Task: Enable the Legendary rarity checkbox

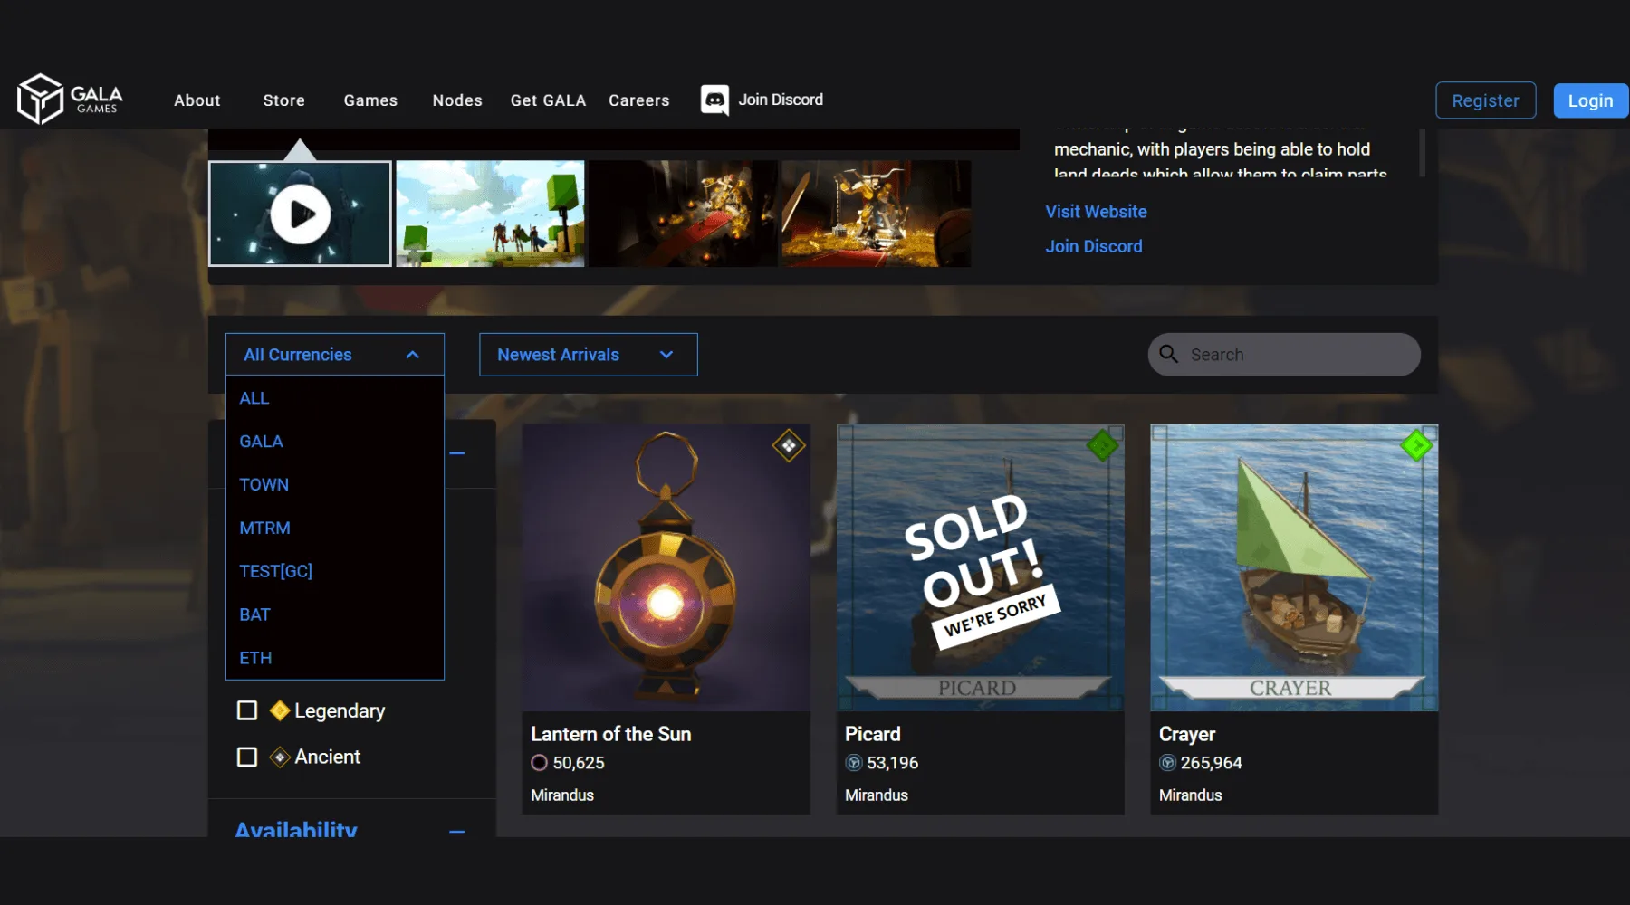Action: tap(247, 710)
